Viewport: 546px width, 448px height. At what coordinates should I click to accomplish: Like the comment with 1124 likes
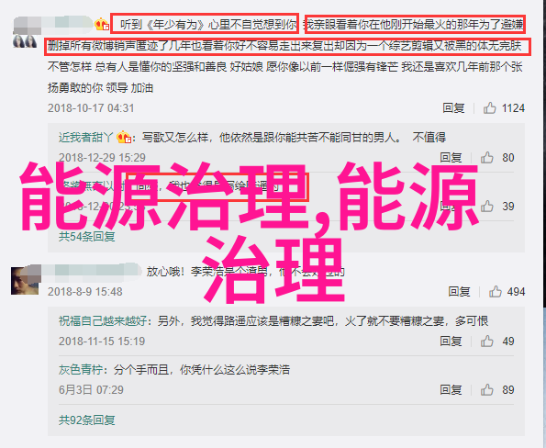(x=490, y=108)
